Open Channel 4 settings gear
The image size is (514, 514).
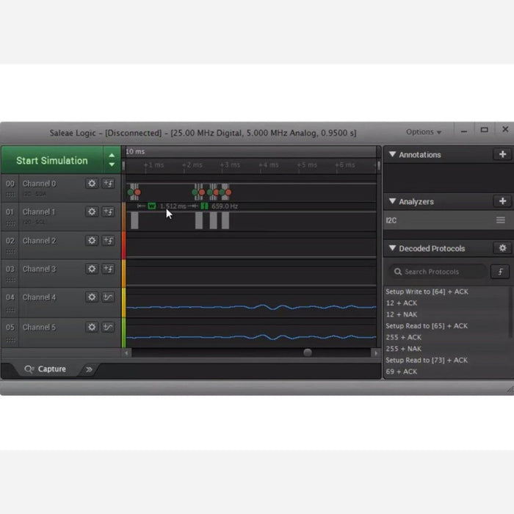[x=92, y=297]
